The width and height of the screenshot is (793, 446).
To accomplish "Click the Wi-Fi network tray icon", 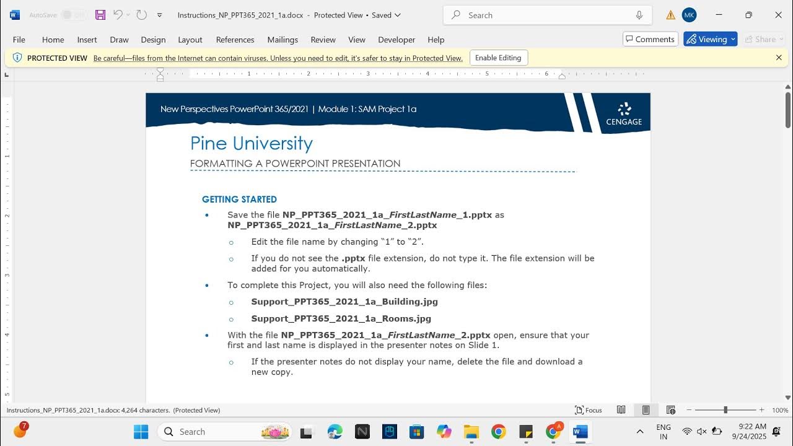I will pos(687,432).
